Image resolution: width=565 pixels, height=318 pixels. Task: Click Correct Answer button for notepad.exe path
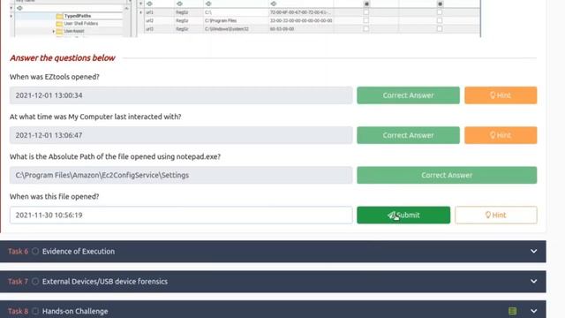click(x=447, y=175)
